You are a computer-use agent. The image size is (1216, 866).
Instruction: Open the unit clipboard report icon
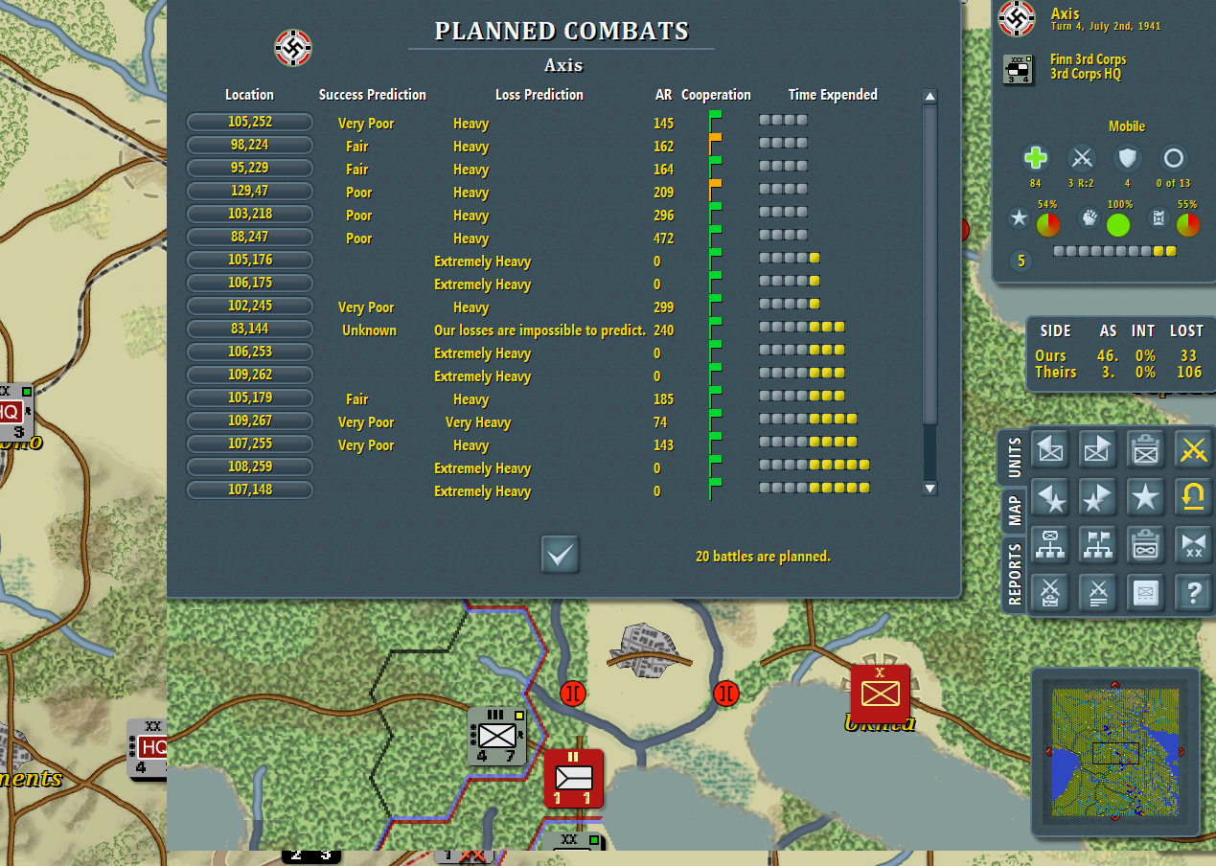point(1146,448)
